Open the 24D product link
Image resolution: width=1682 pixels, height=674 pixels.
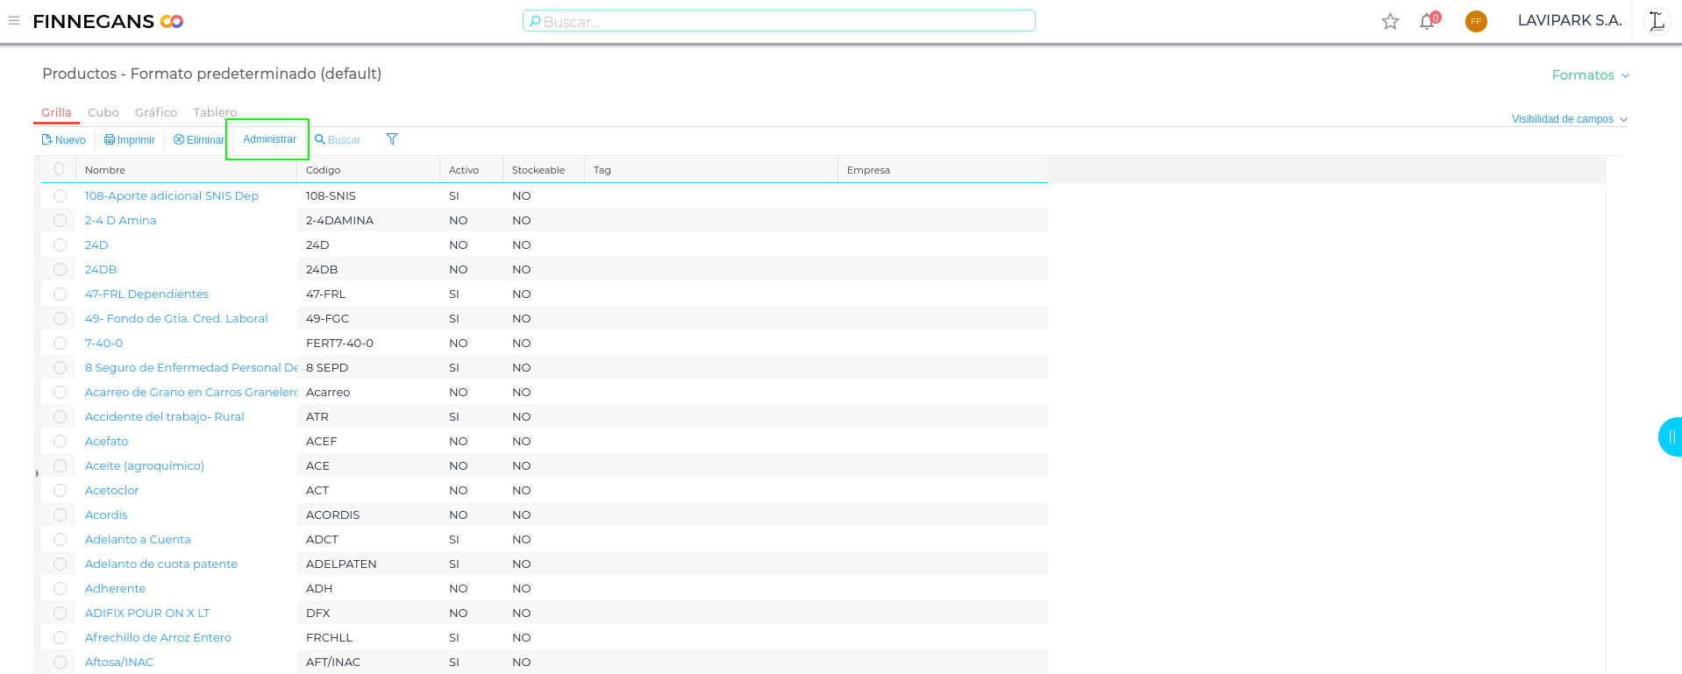(x=96, y=245)
